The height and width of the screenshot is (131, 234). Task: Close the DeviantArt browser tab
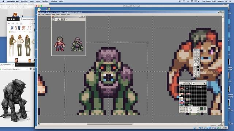point(13,65)
